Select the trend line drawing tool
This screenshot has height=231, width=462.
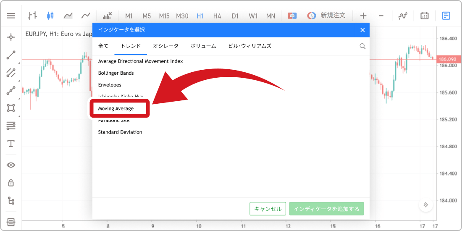click(11, 55)
